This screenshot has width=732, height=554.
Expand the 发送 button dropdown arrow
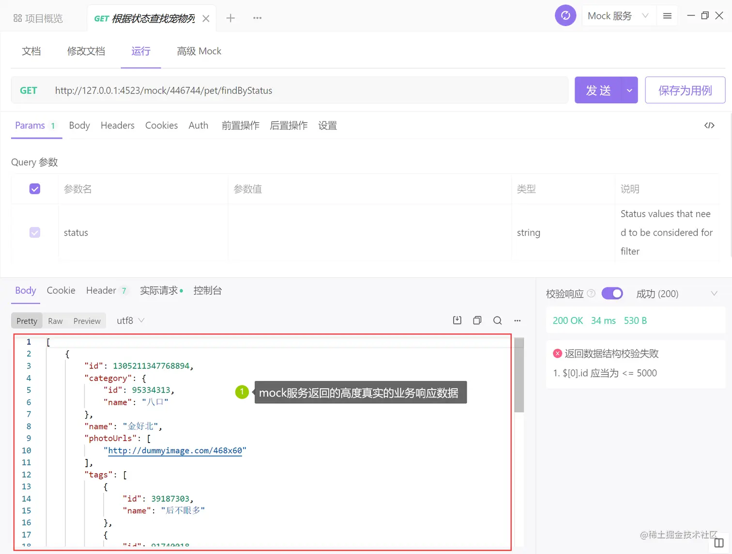click(629, 90)
